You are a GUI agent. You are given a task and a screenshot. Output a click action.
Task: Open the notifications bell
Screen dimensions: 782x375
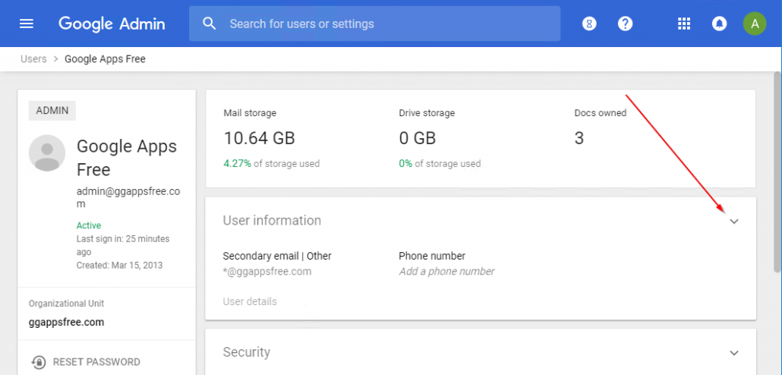[x=719, y=24]
